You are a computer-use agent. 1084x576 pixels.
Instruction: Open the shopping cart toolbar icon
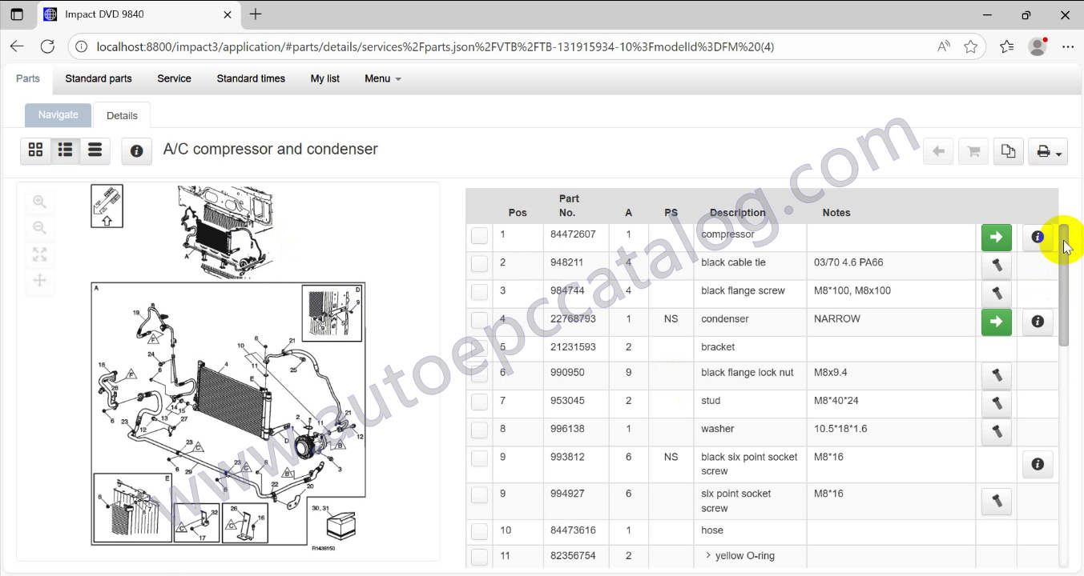[x=973, y=150]
